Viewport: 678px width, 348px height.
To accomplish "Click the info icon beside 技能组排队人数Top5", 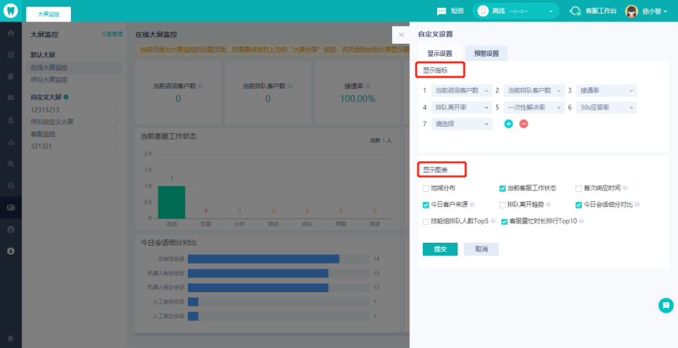I will click(493, 221).
